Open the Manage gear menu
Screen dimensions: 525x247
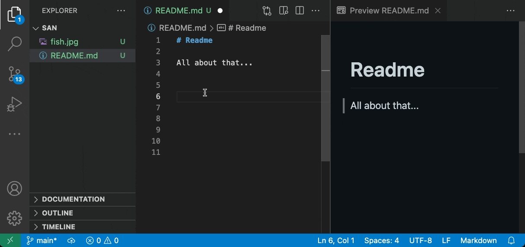point(14,218)
